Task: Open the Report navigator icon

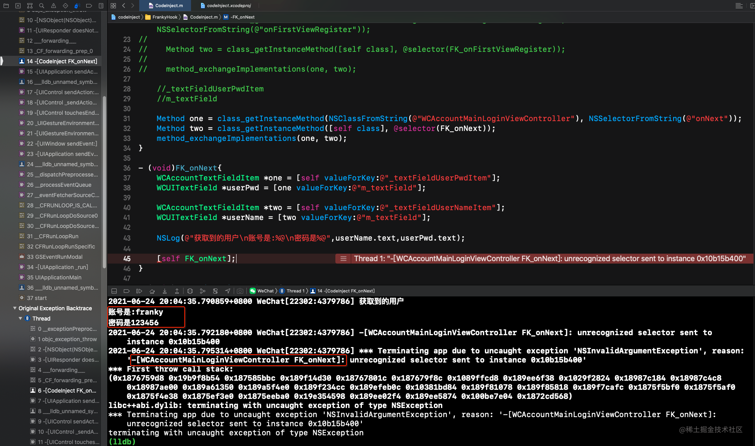Action: [101, 6]
